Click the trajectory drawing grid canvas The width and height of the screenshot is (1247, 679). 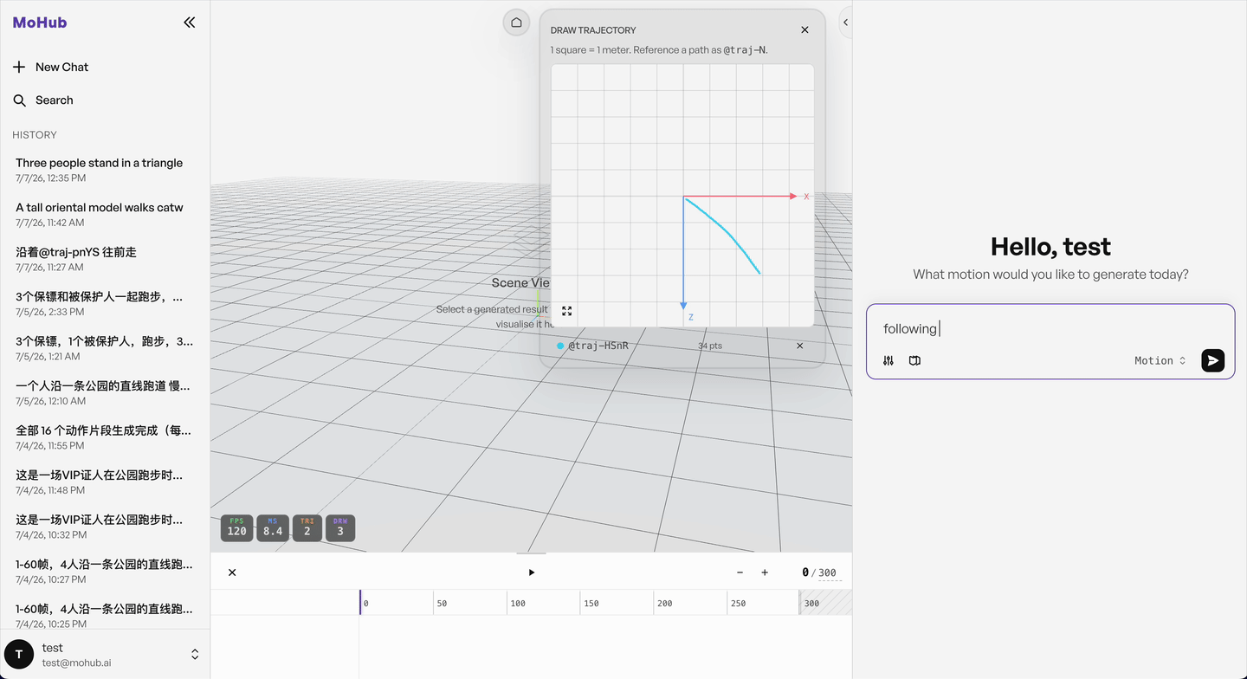coord(682,195)
